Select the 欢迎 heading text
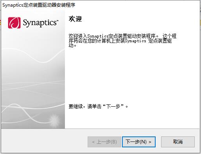This screenshot has height=154, width=201. 75,19
